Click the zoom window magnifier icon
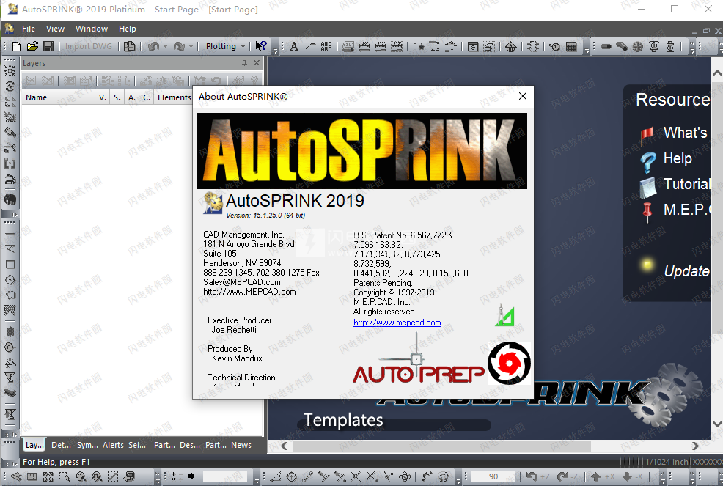Viewport: 723px width, 486px height. pyautogui.click(x=64, y=476)
